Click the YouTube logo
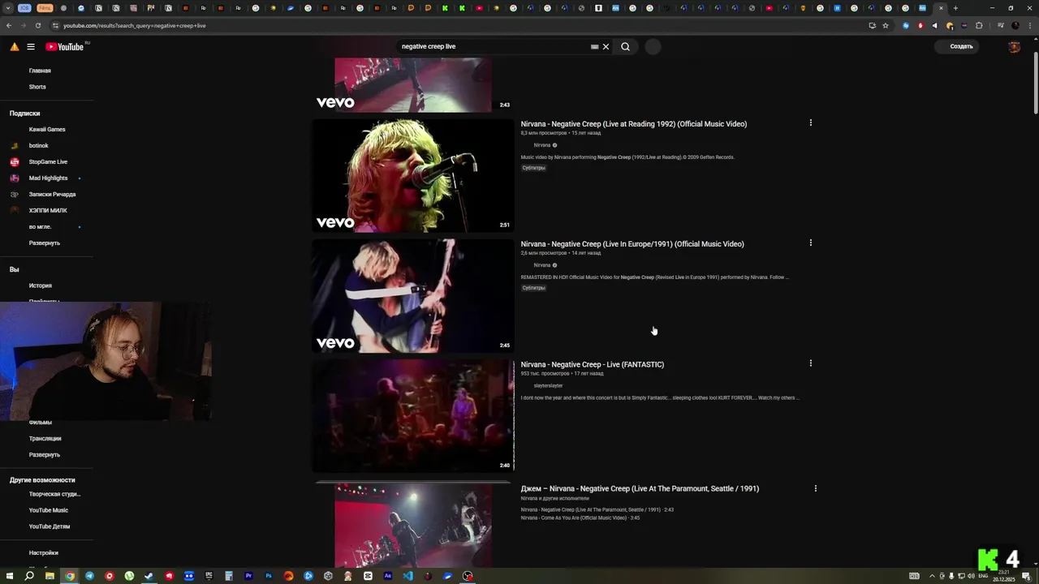Viewport: 1039px width, 584px height. (x=65, y=47)
